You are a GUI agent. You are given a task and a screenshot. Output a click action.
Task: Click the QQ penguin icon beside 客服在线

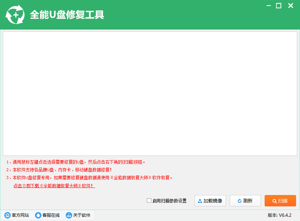pos(38,215)
